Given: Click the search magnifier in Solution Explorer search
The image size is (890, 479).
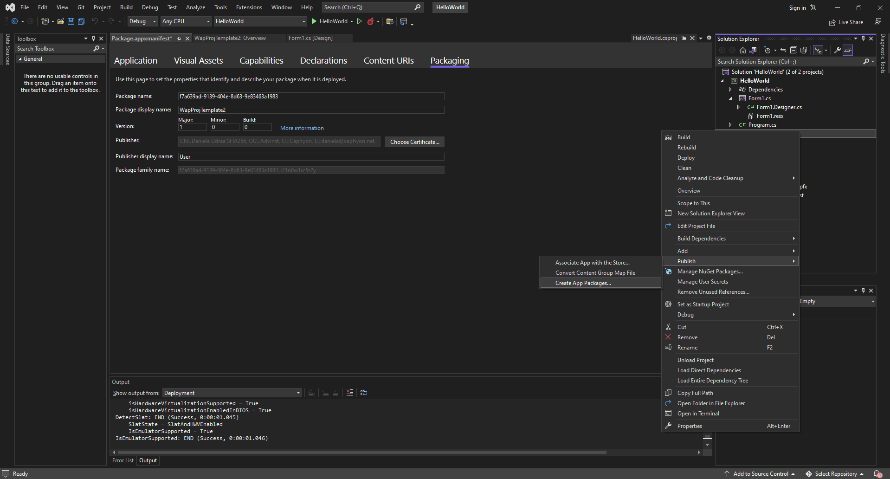Looking at the screenshot, I should 866,62.
